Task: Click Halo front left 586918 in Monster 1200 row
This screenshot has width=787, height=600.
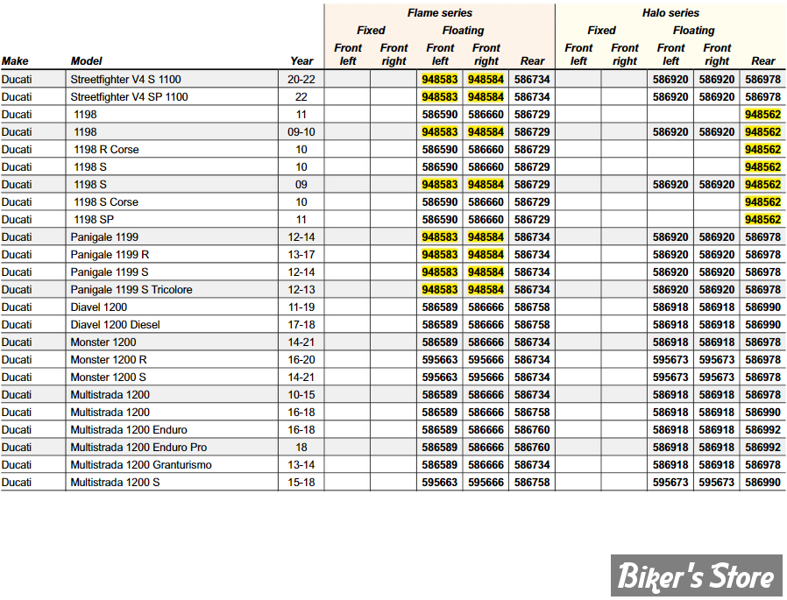Action: (x=670, y=342)
